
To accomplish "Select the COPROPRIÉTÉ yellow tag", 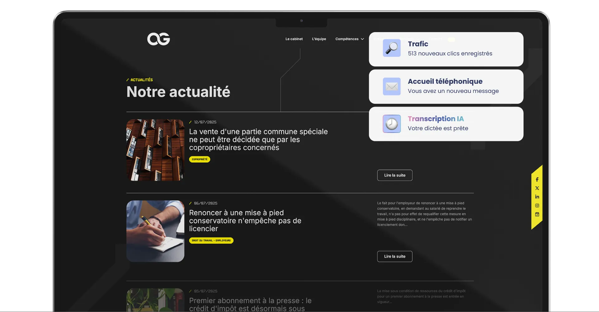I will point(200,159).
